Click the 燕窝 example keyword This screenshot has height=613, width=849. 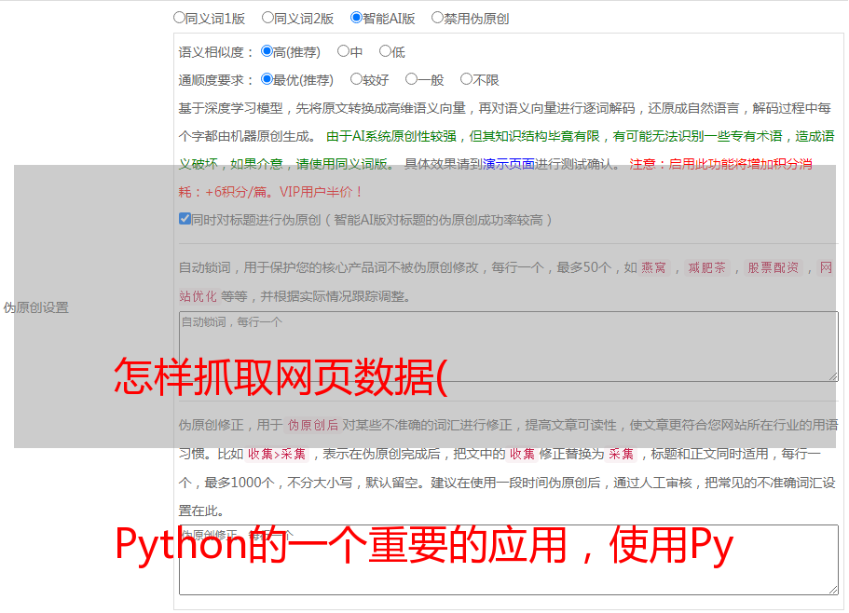(x=654, y=267)
